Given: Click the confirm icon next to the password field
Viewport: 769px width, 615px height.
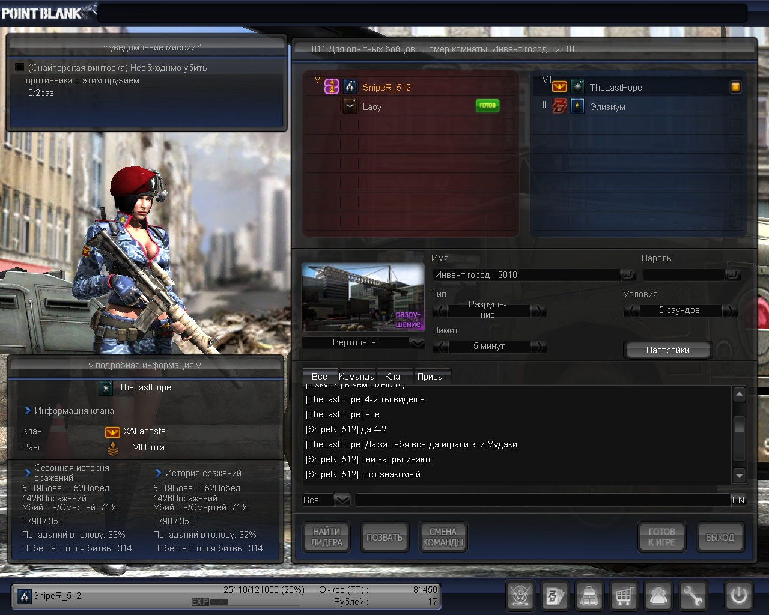Looking at the screenshot, I should (733, 275).
